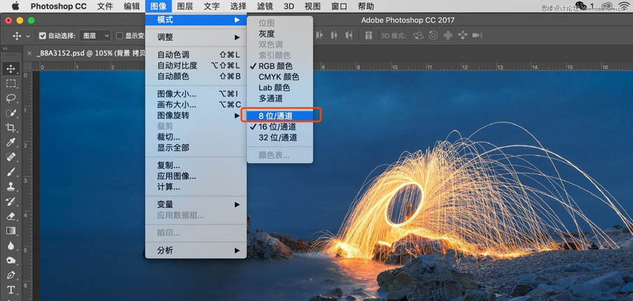Select the Gradient tool

point(11,231)
